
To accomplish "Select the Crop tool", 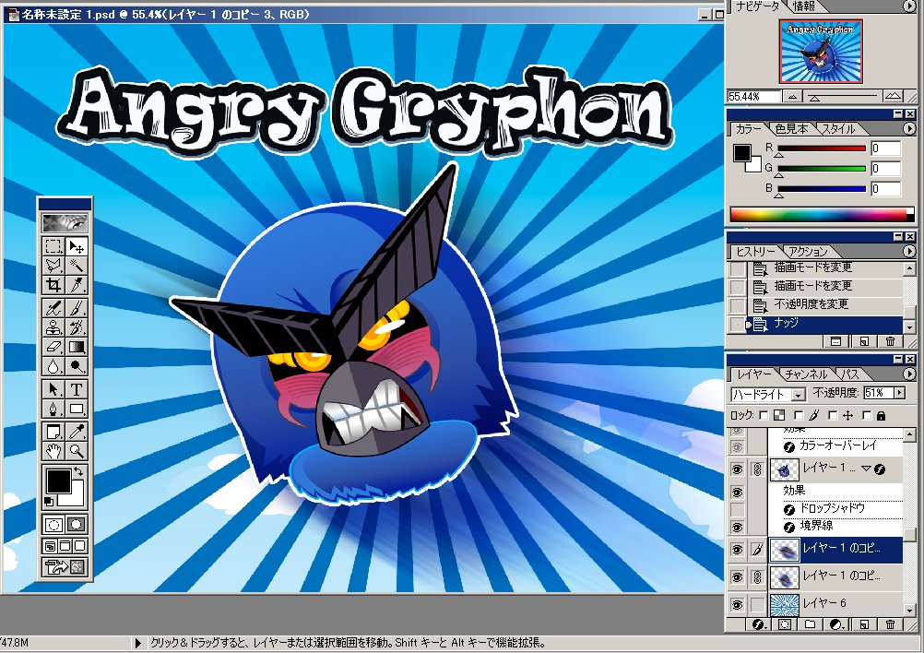I will click(53, 285).
